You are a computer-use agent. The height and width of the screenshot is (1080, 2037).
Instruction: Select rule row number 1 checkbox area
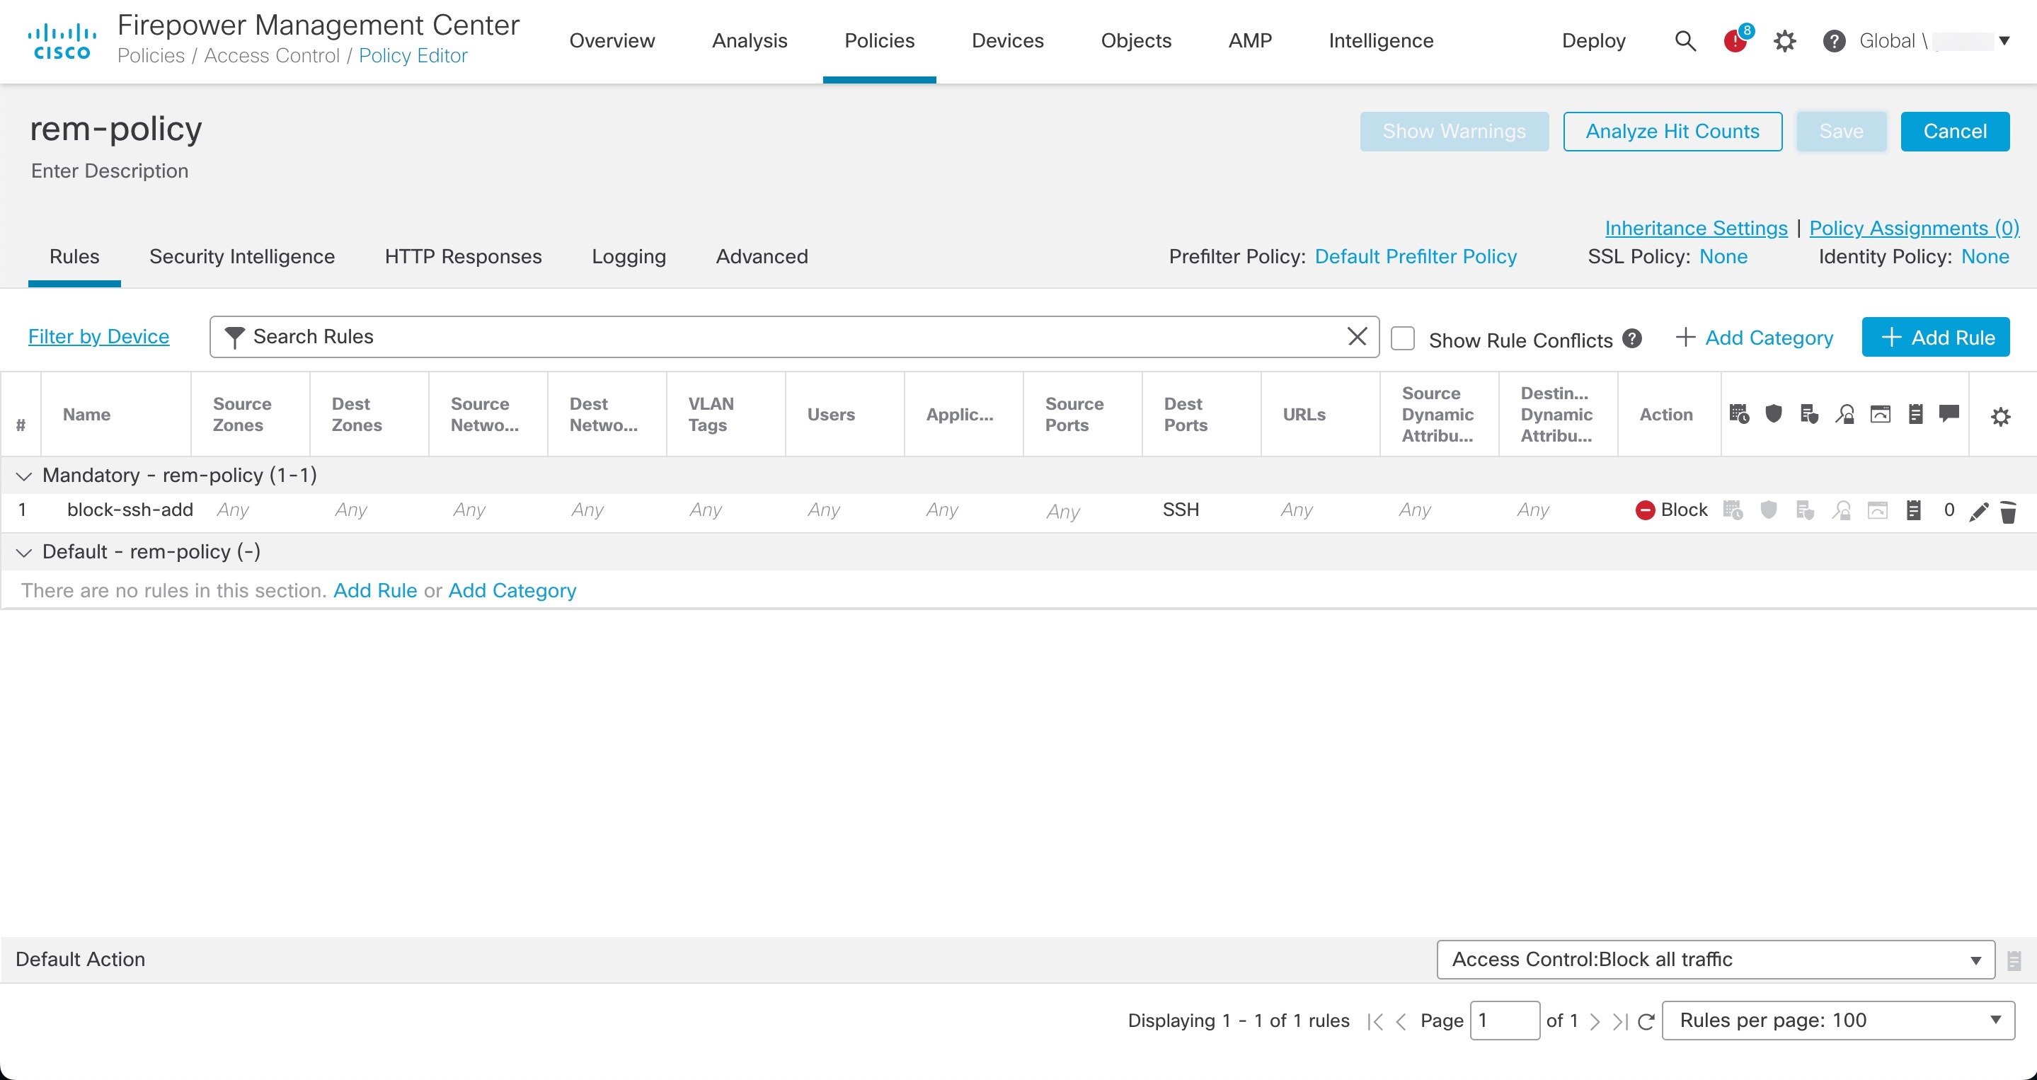coord(22,510)
